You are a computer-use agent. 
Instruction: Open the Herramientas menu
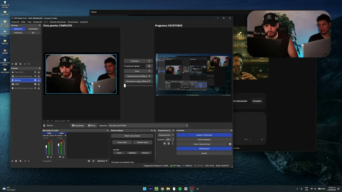coord(73,22)
